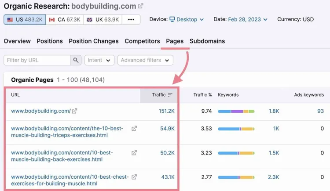Click the URL column header
This screenshot has height=191, width=330.
pos(15,95)
